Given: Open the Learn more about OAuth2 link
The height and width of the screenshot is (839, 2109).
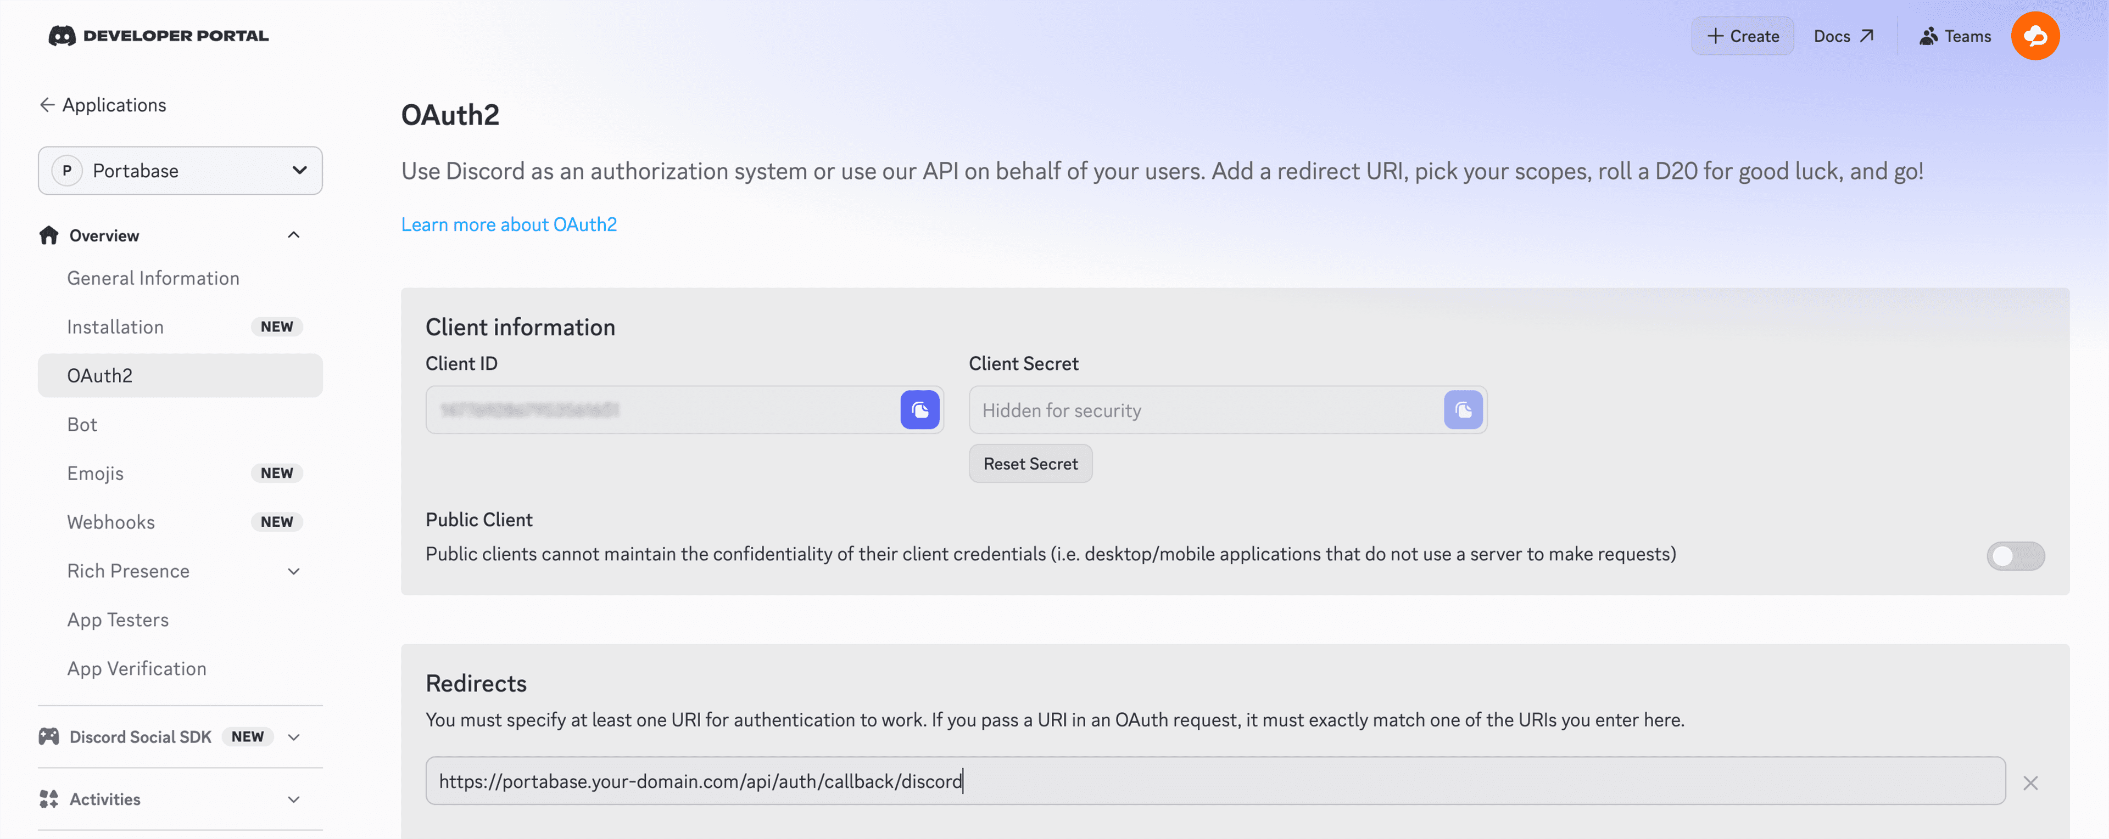Looking at the screenshot, I should (x=509, y=224).
